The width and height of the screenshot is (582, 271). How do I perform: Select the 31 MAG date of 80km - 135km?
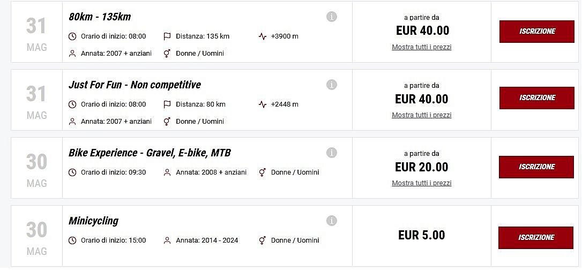[x=36, y=33]
